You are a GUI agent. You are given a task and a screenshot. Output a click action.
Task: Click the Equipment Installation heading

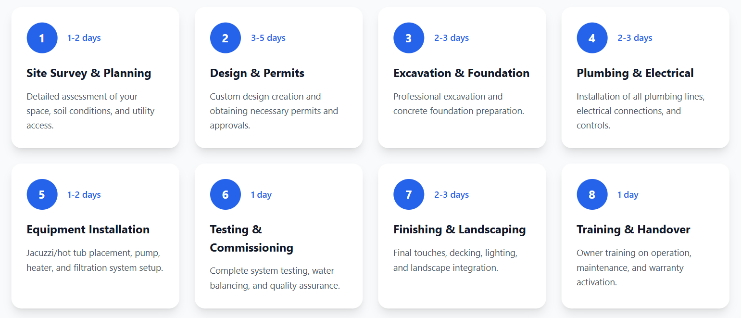[x=88, y=229]
